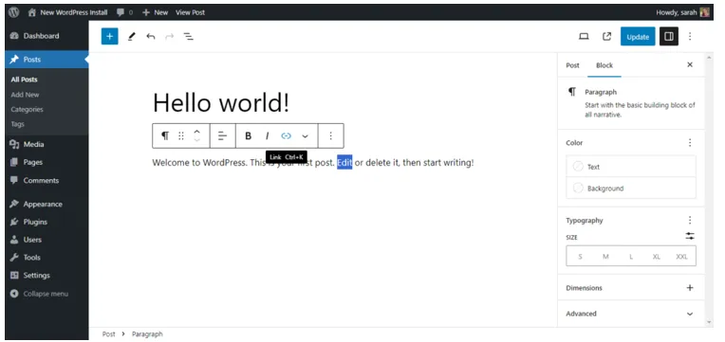
Task: Open Comments in the admin menu
Action: click(x=46, y=180)
